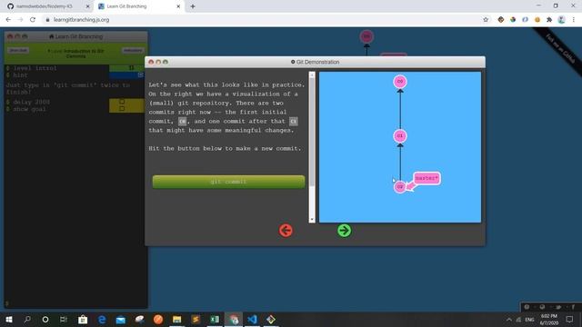
Task: Close the Learn Git Branching tab
Action: [178, 6]
